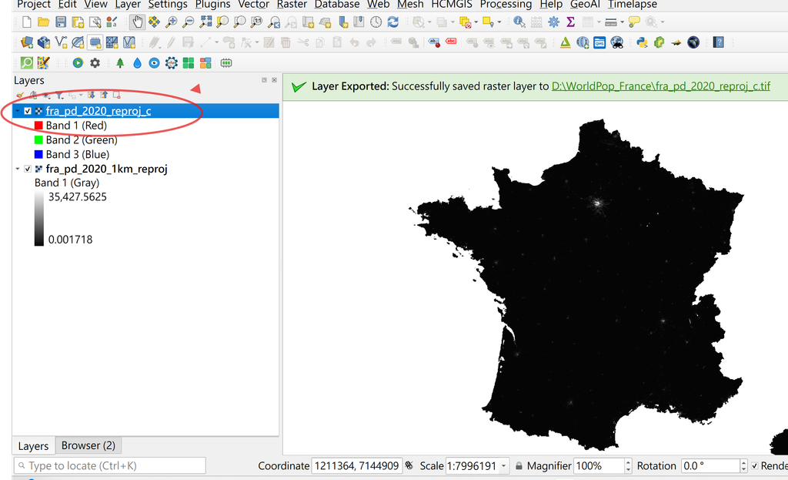Switch to the Browser (2) tab
788x480 pixels.
[88, 446]
